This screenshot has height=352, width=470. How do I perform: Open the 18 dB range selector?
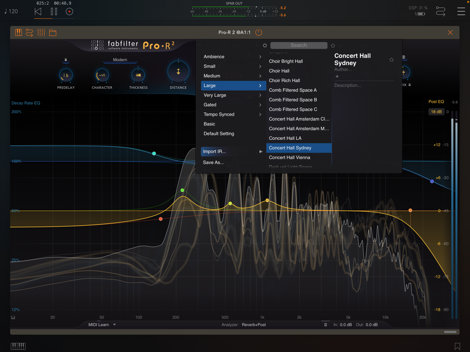click(x=436, y=112)
